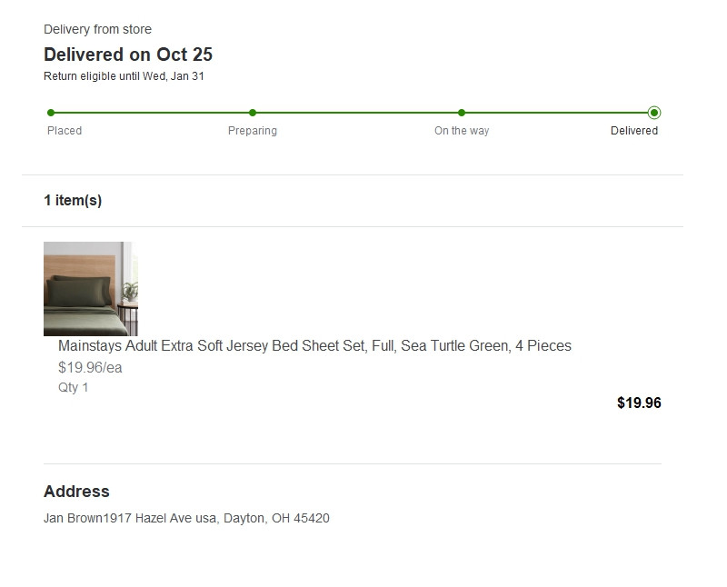
Task: Open Mainstays Jersey Bed Sheet Set link
Action: (314, 346)
